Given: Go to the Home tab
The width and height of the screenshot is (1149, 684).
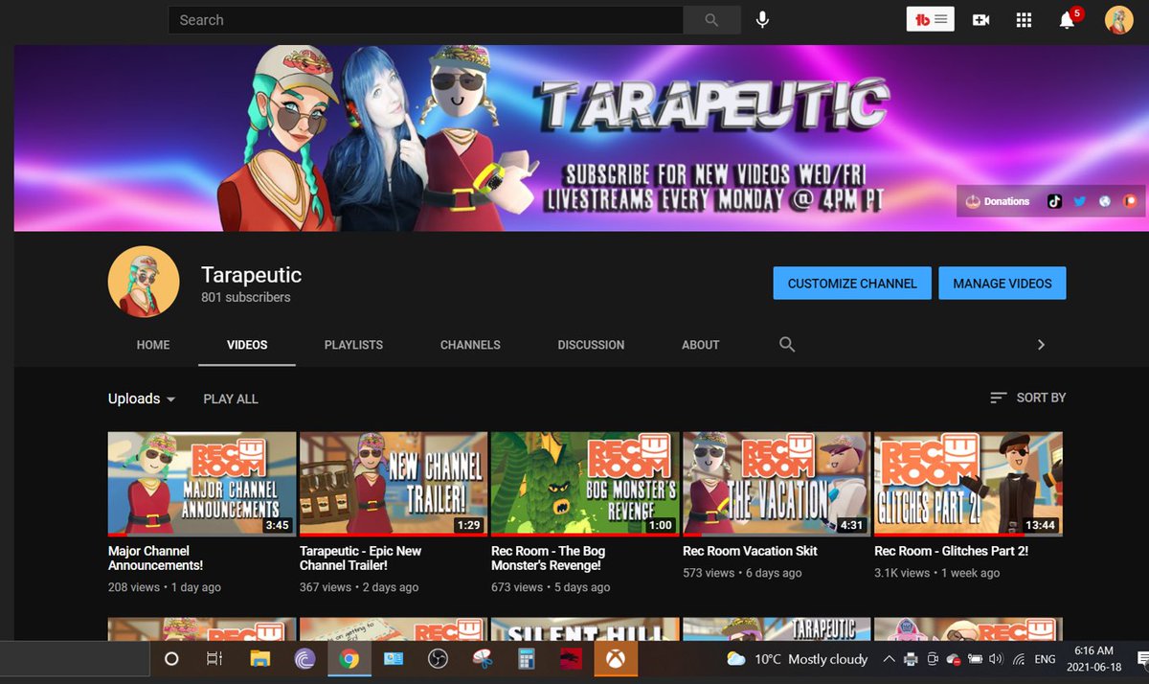Looking at the screenshot, I should pyautogui.click(x=153, y=345).
